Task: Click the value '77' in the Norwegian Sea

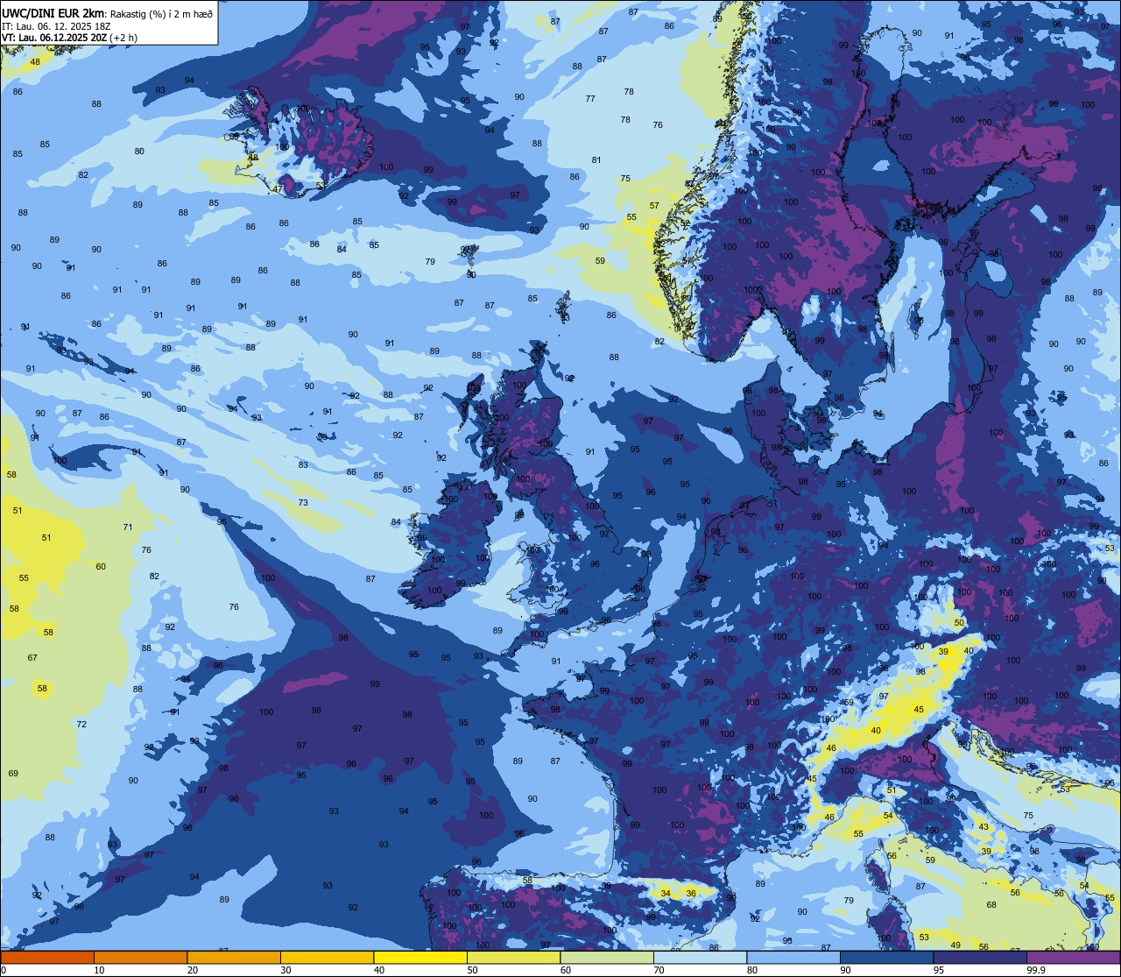Action: tap(590, 98)
